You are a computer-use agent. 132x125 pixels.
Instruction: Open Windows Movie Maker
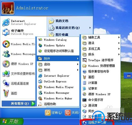click(58, 98)
